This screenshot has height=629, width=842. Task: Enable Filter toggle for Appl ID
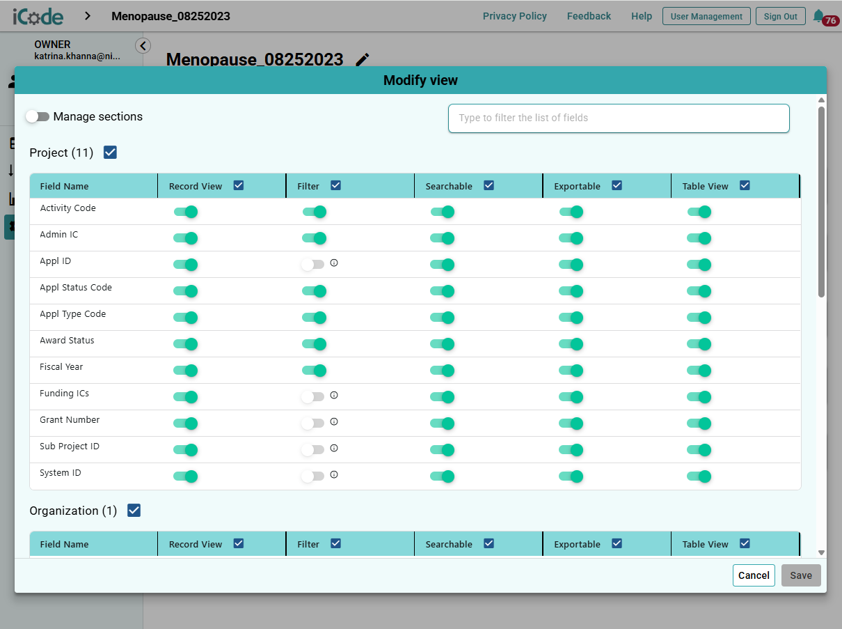click(313, 265)
